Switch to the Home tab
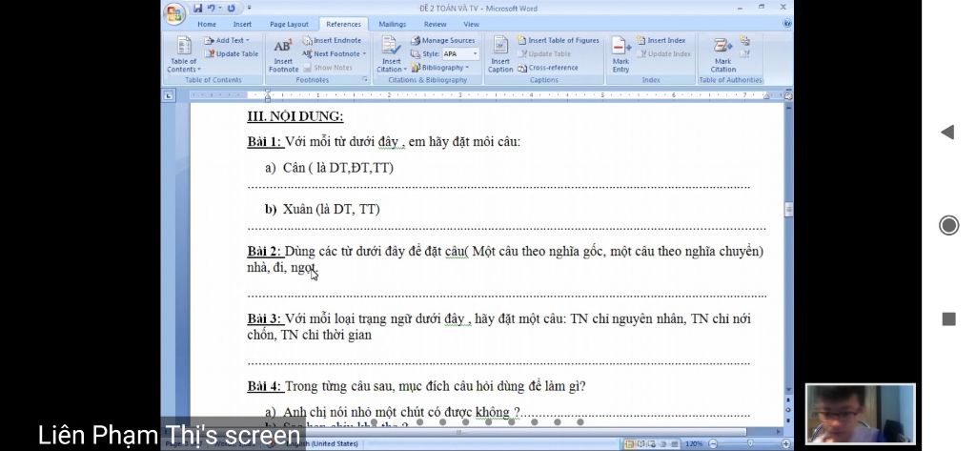Image resolution: width=976 pixels, height=451 pixels. [x=207, y=24]
